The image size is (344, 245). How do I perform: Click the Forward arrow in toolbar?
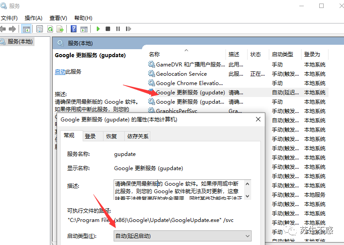12,29
